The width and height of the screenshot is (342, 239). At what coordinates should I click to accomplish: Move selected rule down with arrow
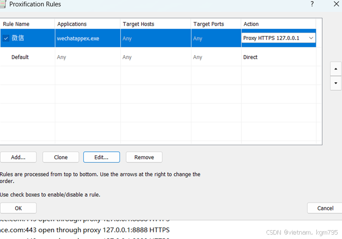click(336, 83)
